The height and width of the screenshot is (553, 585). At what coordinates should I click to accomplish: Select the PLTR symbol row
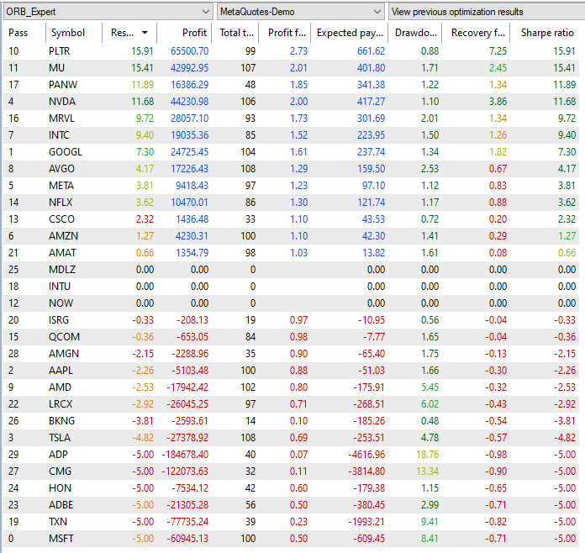point(291,50)
